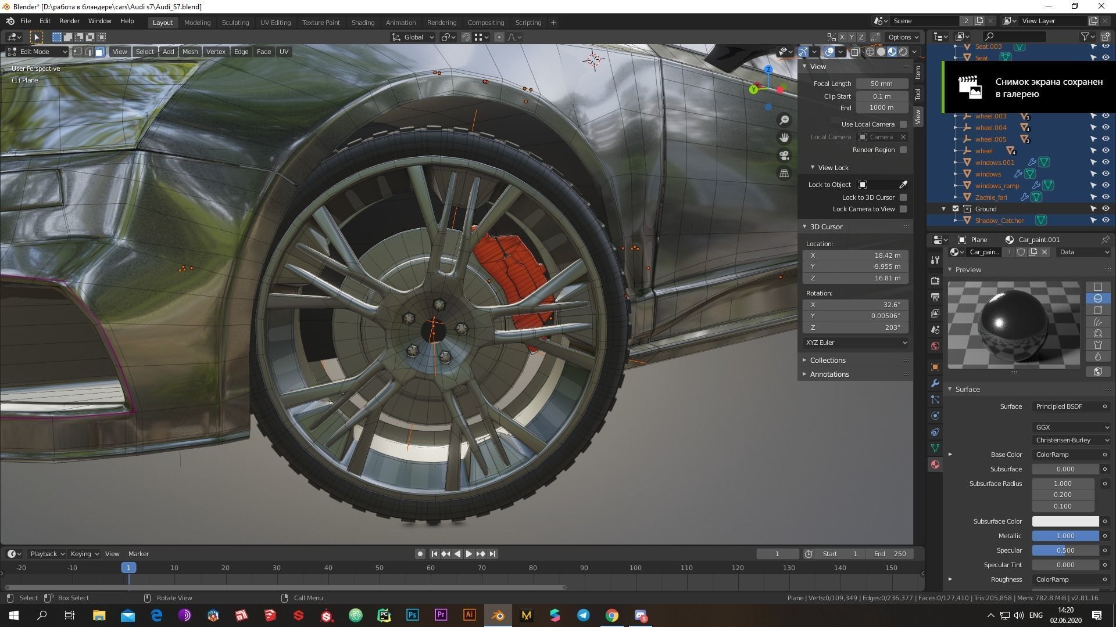
Task: Collapse the Surface panel
Action: (x=967, y=390)
